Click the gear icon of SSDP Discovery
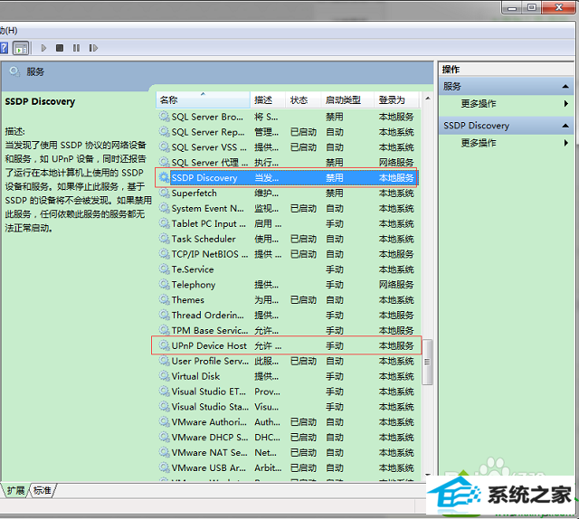The height and width of the screenshot is (519, 579). pyautogui.click(x=164, y=177)
